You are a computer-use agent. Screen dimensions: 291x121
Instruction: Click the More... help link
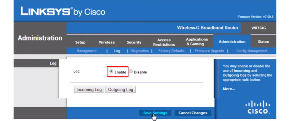[x=229, y=89]
